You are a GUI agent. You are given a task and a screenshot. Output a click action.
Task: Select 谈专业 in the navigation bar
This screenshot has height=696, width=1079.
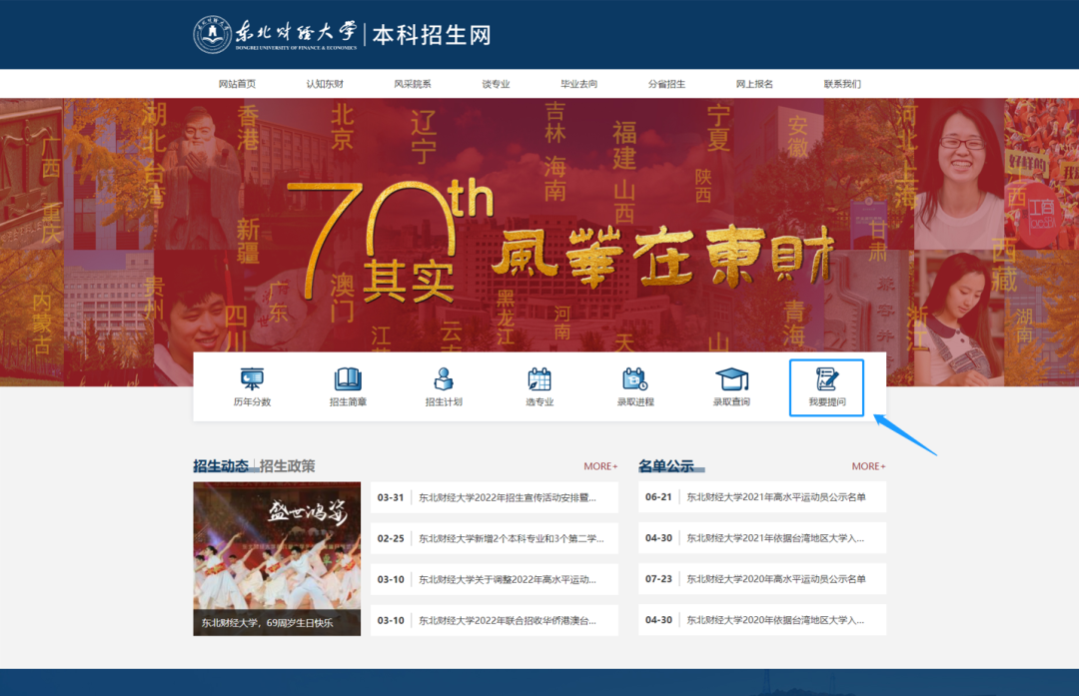(496, 84)
